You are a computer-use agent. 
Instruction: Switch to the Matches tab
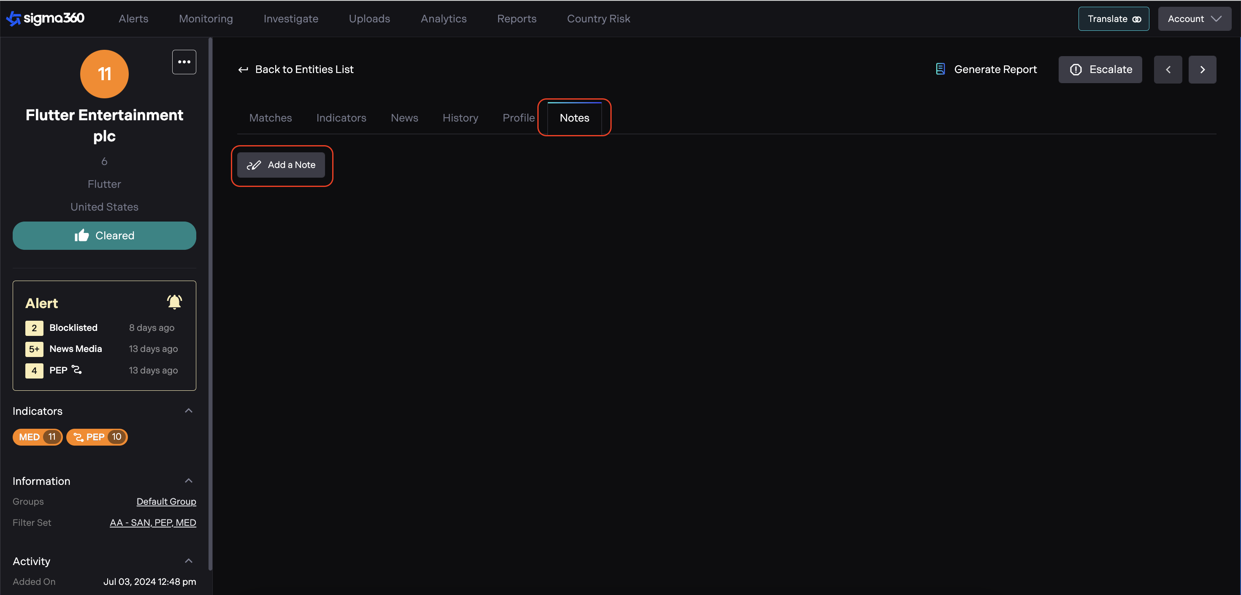[x=270, y=118]
